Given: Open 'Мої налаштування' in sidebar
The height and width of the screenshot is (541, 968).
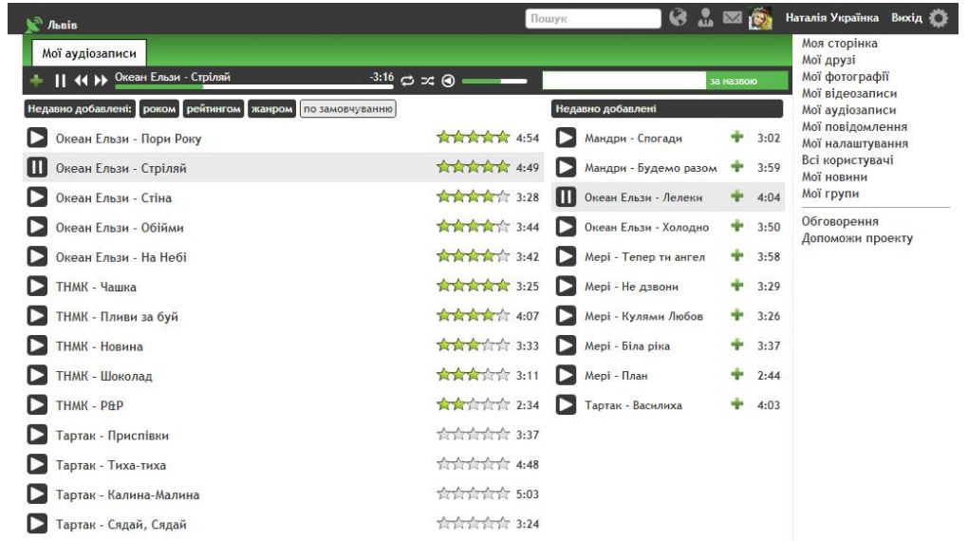Looking at the screenshot, I should click(x=854, y=143).
